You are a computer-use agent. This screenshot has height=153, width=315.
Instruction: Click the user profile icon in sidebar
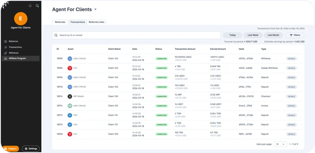[37, 6]
